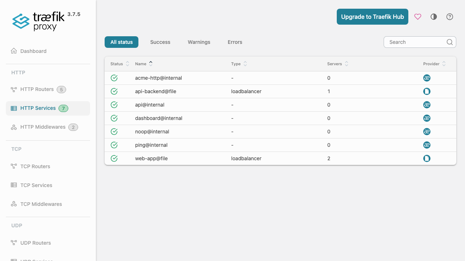This screenshot has width=465, height=261.
Task: Click api-backend@file file provider icon
Action: 427,91
